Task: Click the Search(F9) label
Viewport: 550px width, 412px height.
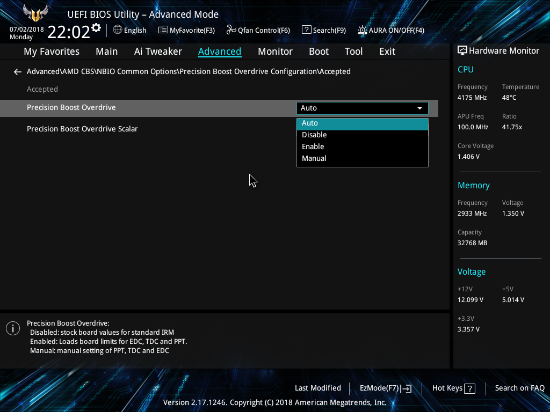Action: point(329,31)
